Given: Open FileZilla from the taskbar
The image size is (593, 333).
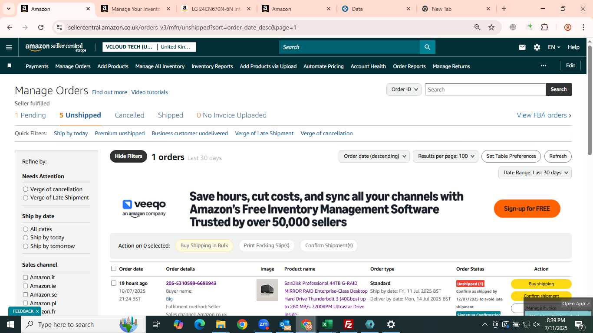Looking at the screenshot, I should pos(349,324).
